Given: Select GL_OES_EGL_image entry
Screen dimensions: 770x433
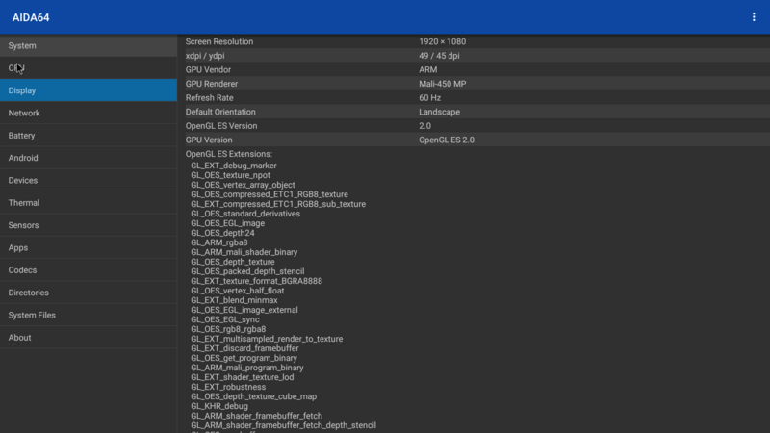Looking at the screenshot, I should 227,223.
